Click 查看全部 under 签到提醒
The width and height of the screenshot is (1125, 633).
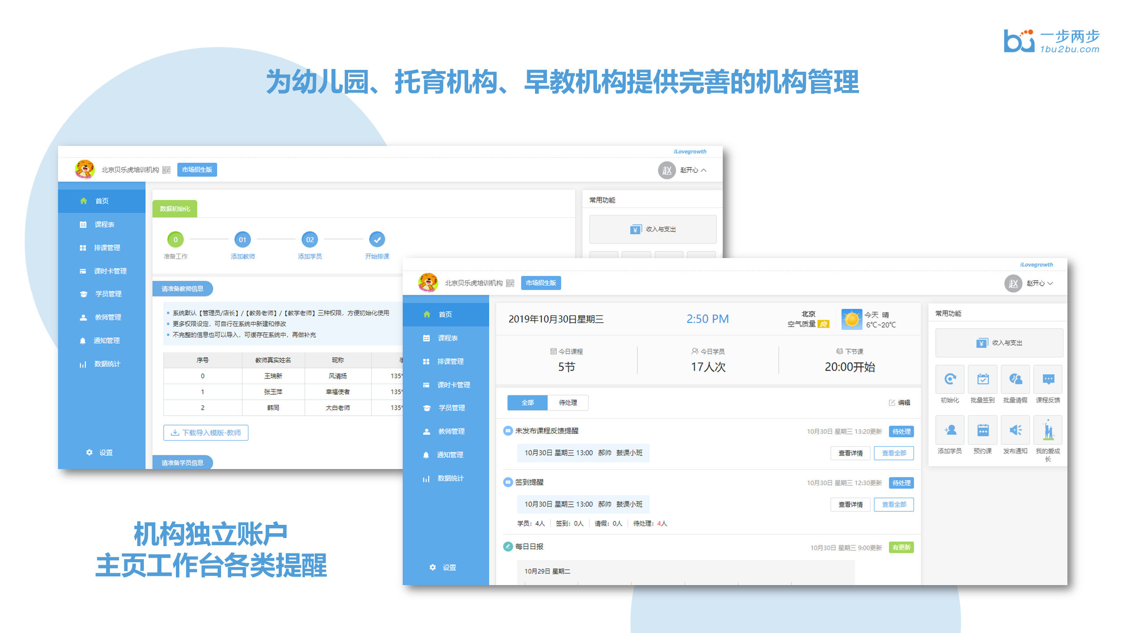[894, 505]
